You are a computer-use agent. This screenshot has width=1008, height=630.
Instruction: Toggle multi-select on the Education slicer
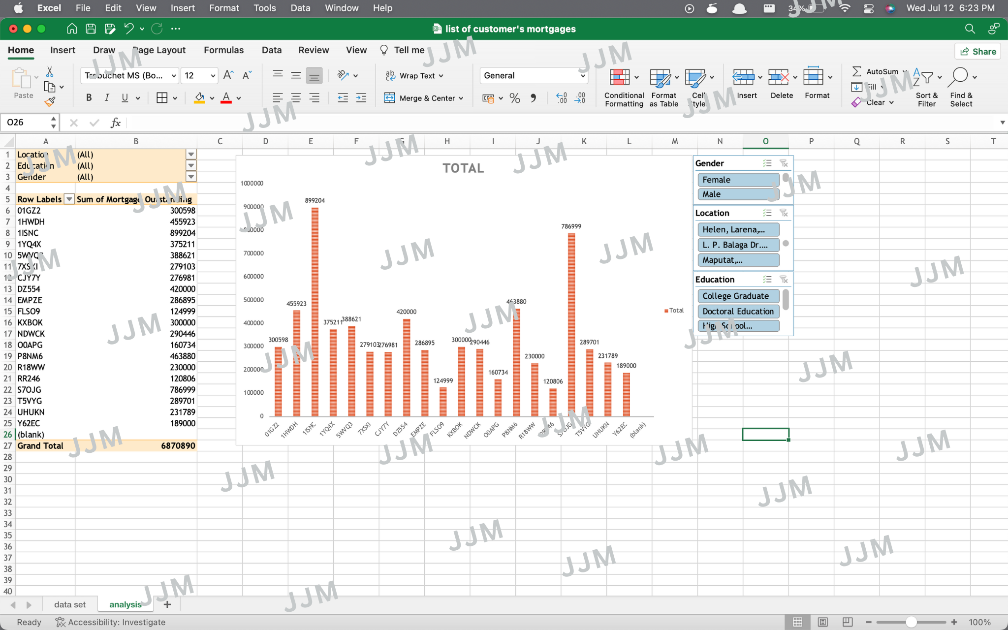pos(767,280)
